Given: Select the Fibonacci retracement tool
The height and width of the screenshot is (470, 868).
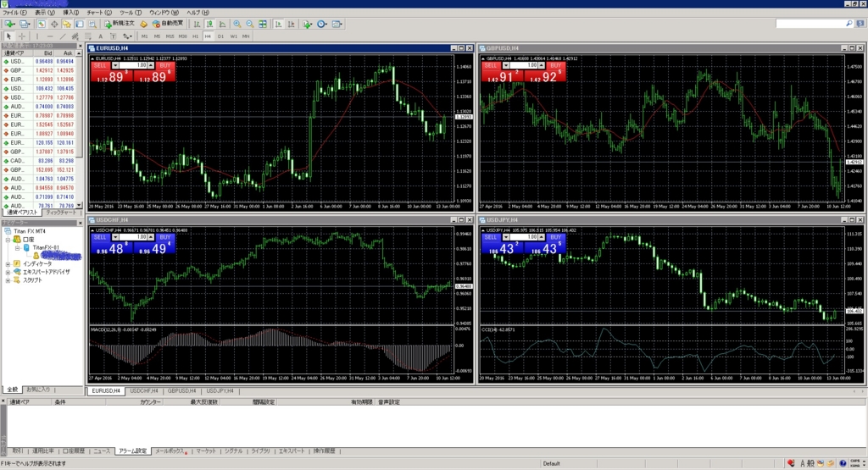Looking at the screenshot, I should coord(88,36).
